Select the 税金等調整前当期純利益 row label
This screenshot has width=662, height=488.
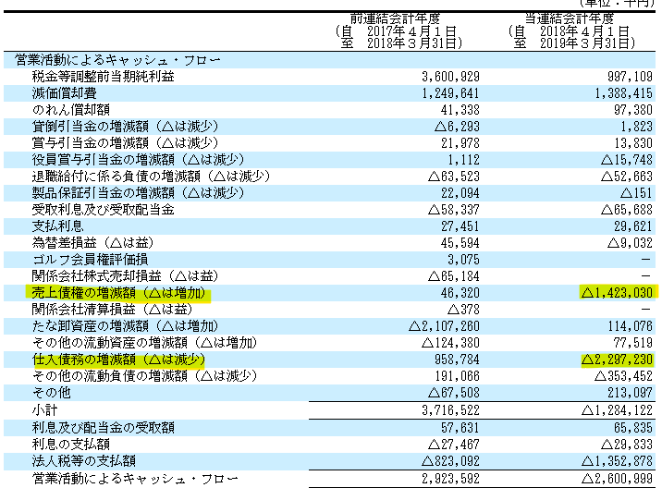(x=104, y=77)
